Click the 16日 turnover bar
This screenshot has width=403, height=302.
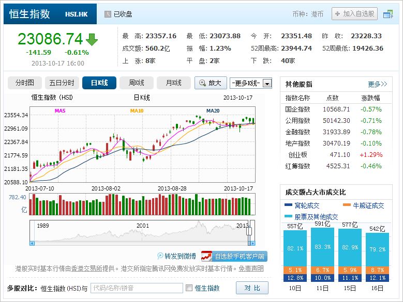pos(377,257)
